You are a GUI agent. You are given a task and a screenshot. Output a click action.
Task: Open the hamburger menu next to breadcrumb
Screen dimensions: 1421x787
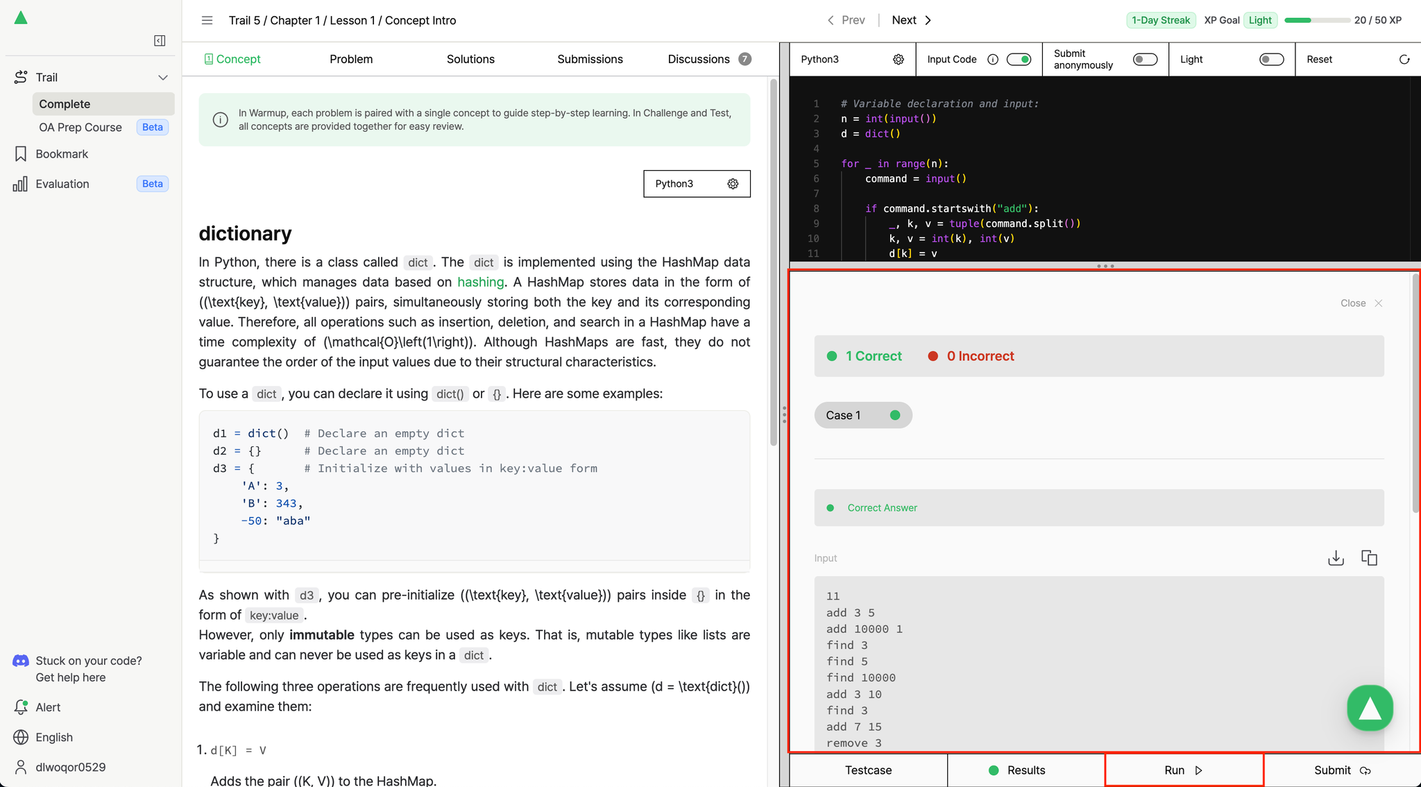coord(207,20)
